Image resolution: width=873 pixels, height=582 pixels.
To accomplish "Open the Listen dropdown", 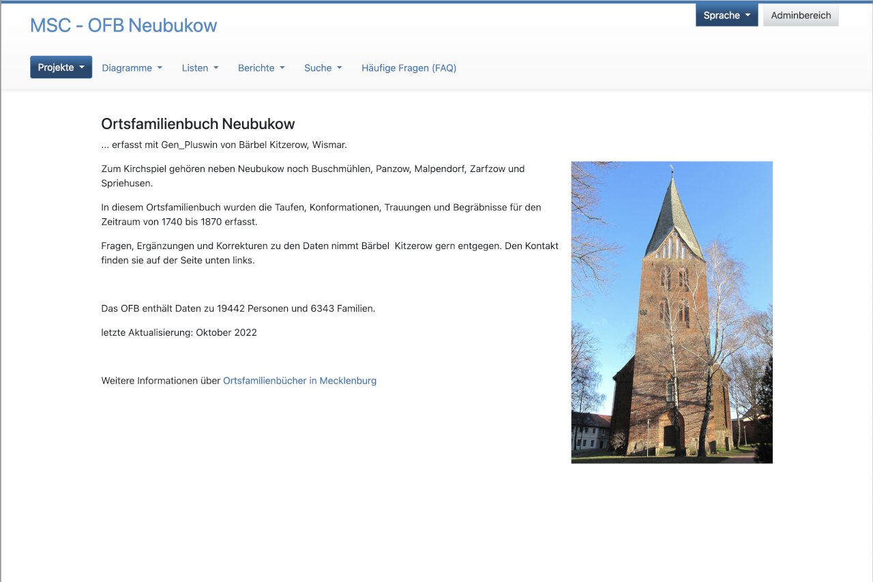I will click(200, 68).
